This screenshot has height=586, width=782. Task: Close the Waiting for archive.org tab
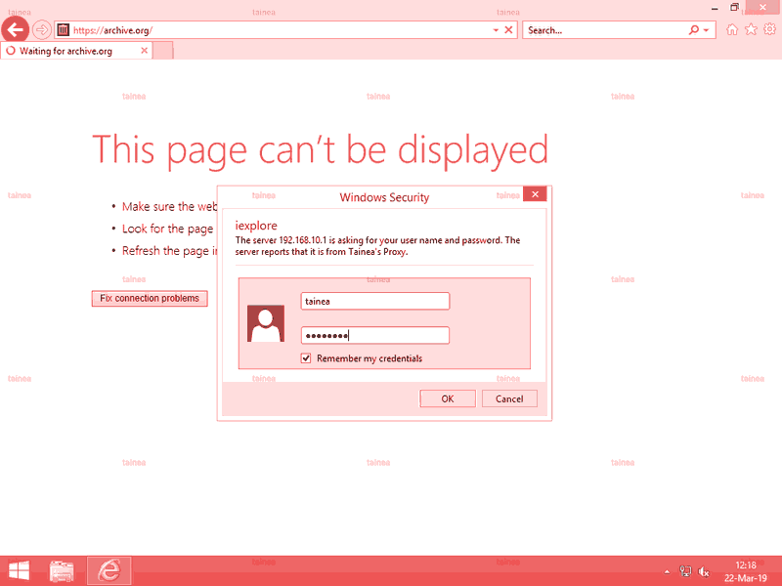pyautogui.click(x=144, y=51)
